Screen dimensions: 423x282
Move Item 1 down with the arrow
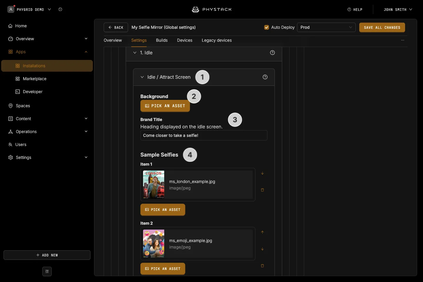[x=262, y=173]
